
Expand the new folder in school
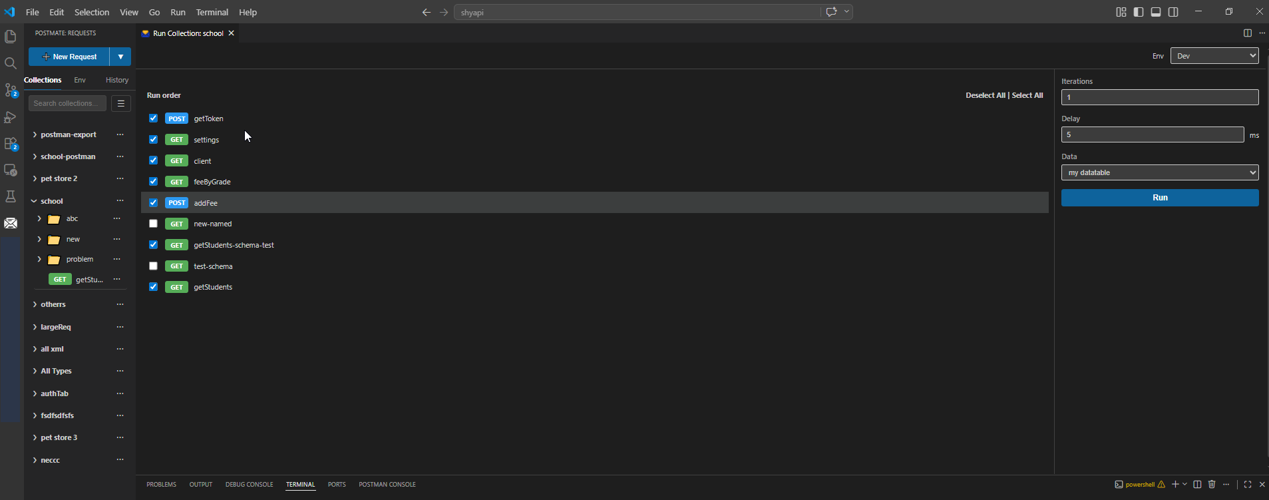(x=39, y=239)
